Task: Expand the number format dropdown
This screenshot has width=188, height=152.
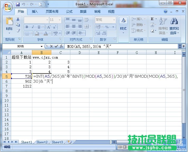Action: point(114,20)
